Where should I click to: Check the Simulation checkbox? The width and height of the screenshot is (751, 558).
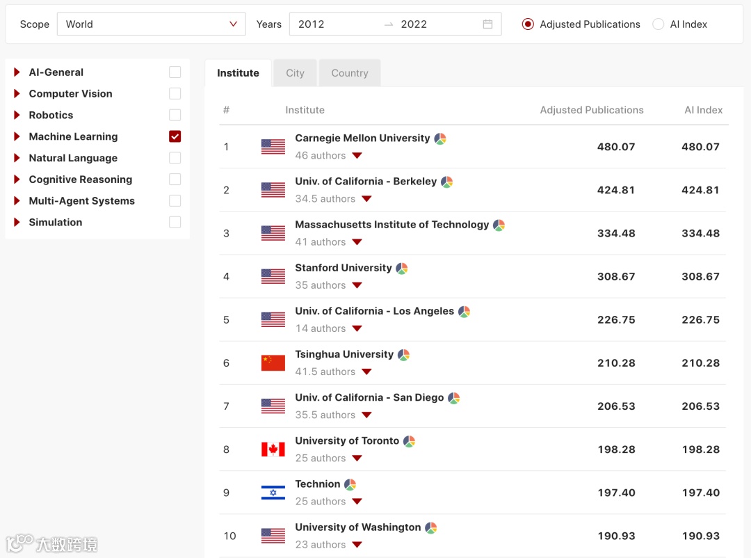point(175,222)
